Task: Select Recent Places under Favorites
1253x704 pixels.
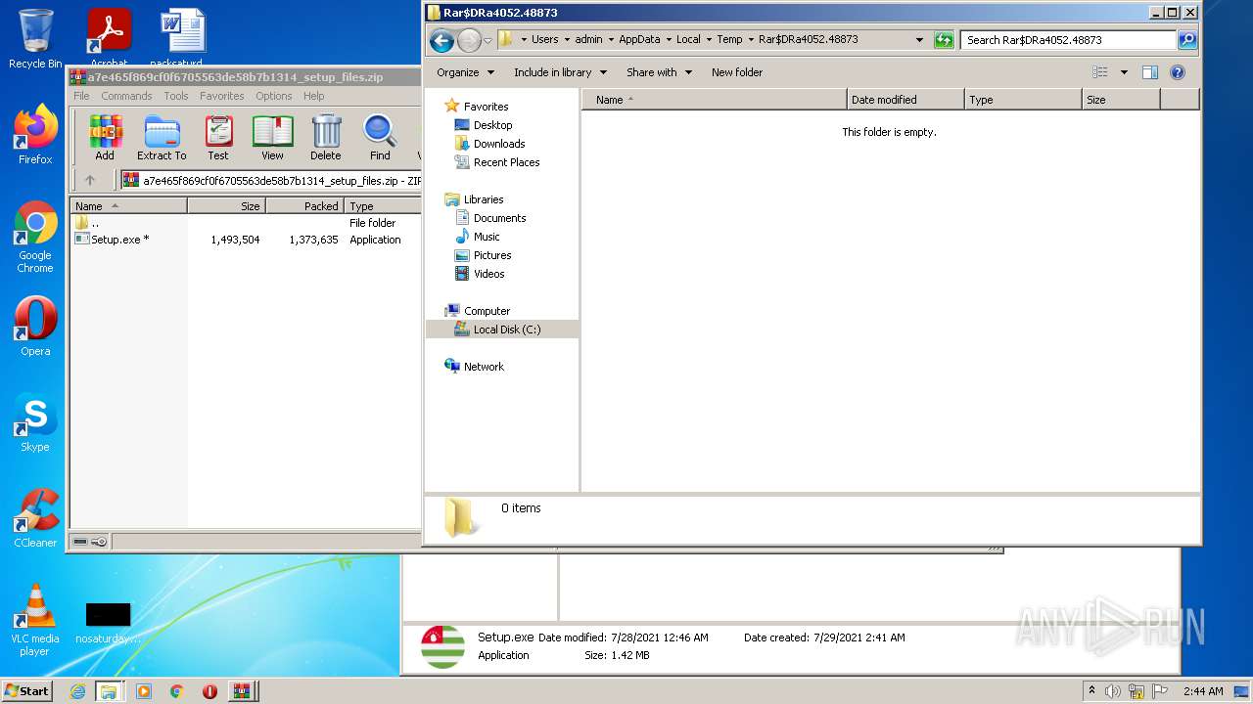Action: coord(506,162)
